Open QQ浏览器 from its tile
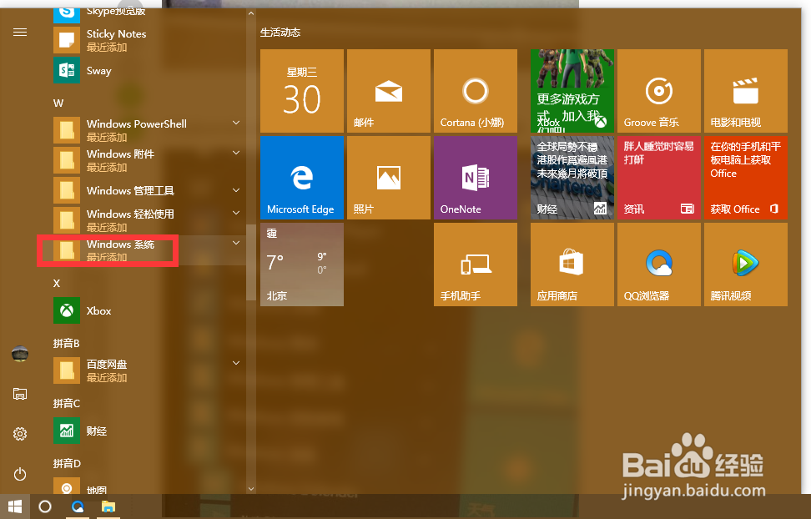The image size is (811, 519). coord(658,265)
